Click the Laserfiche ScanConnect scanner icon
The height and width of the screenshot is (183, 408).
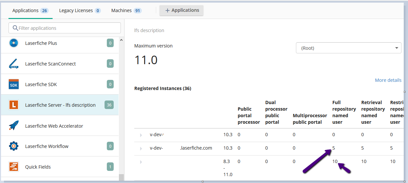14,64
